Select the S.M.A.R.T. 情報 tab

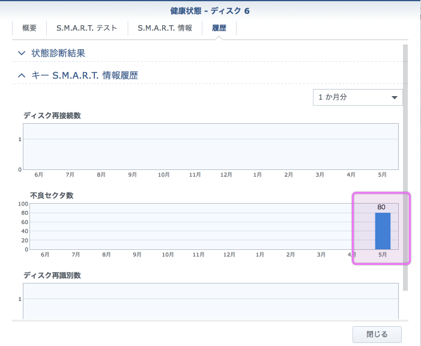[165, 28]
